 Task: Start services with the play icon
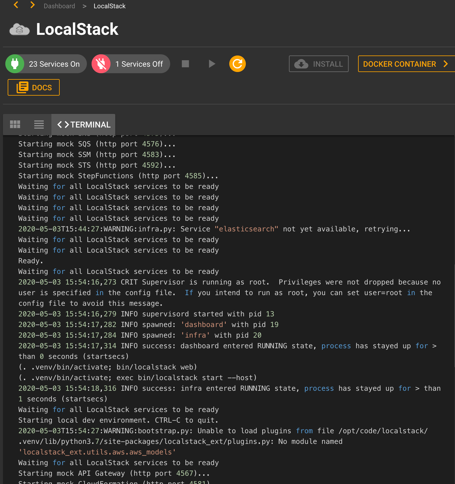(x=212, y=64)
